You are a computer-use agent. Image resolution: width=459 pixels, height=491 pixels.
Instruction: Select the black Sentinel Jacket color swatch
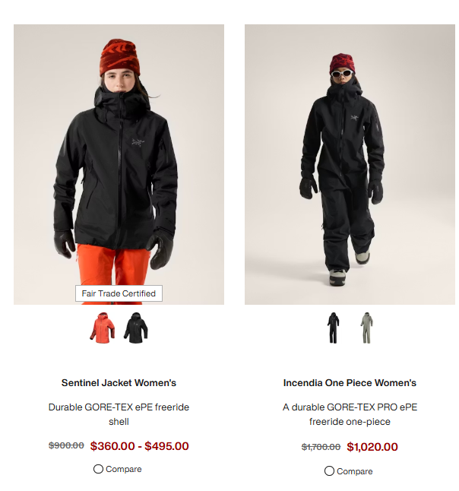(x=135, y=328)
